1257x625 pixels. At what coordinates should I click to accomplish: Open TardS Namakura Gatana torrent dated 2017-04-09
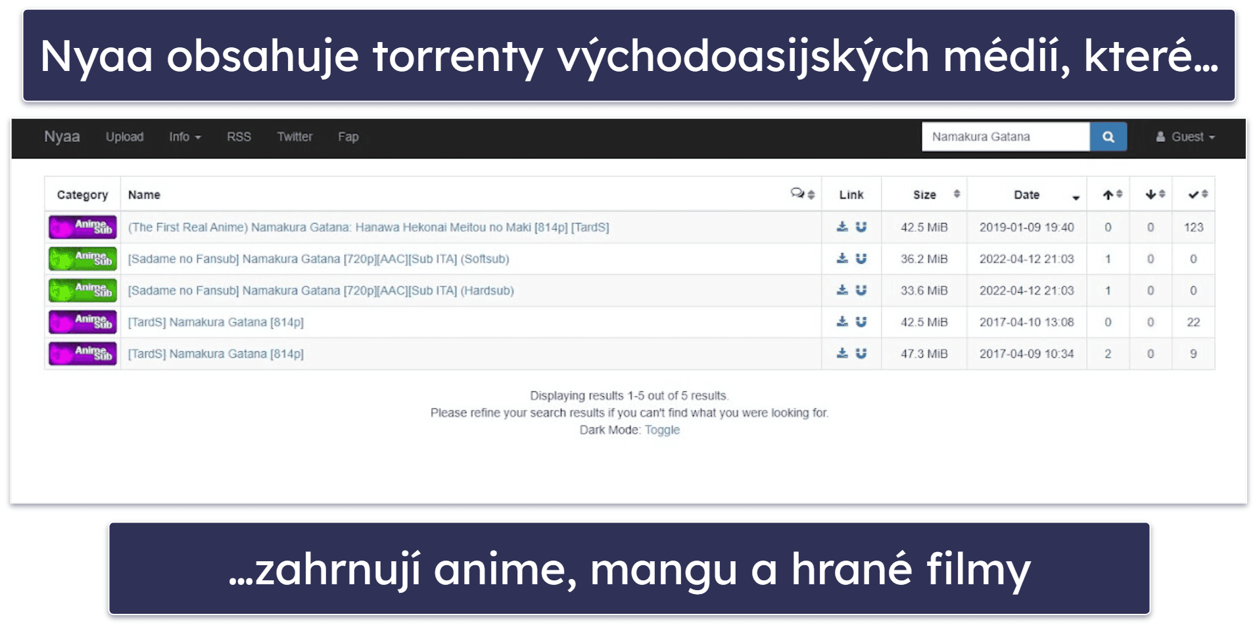coord(216,354)
